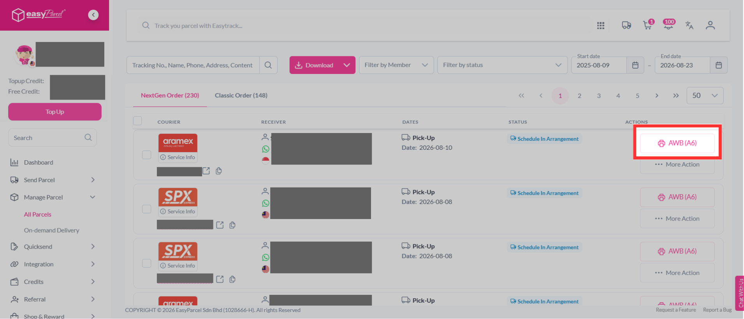Open the Filter by Member dropdown
744x319 pixels.
coord(396,65)
